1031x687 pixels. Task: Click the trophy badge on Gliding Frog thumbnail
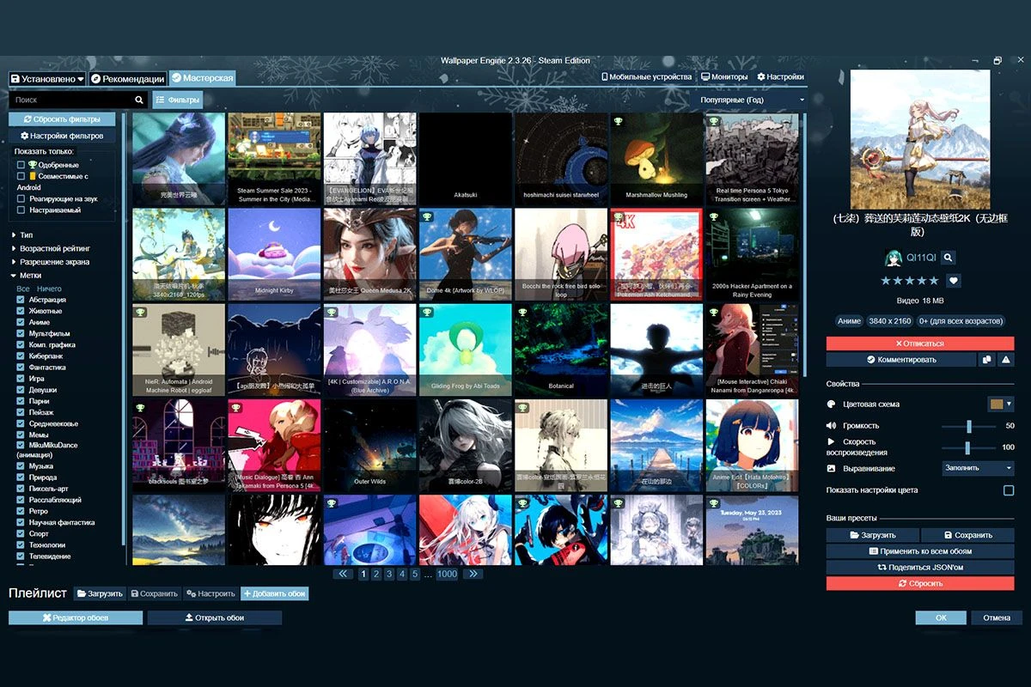427,313
